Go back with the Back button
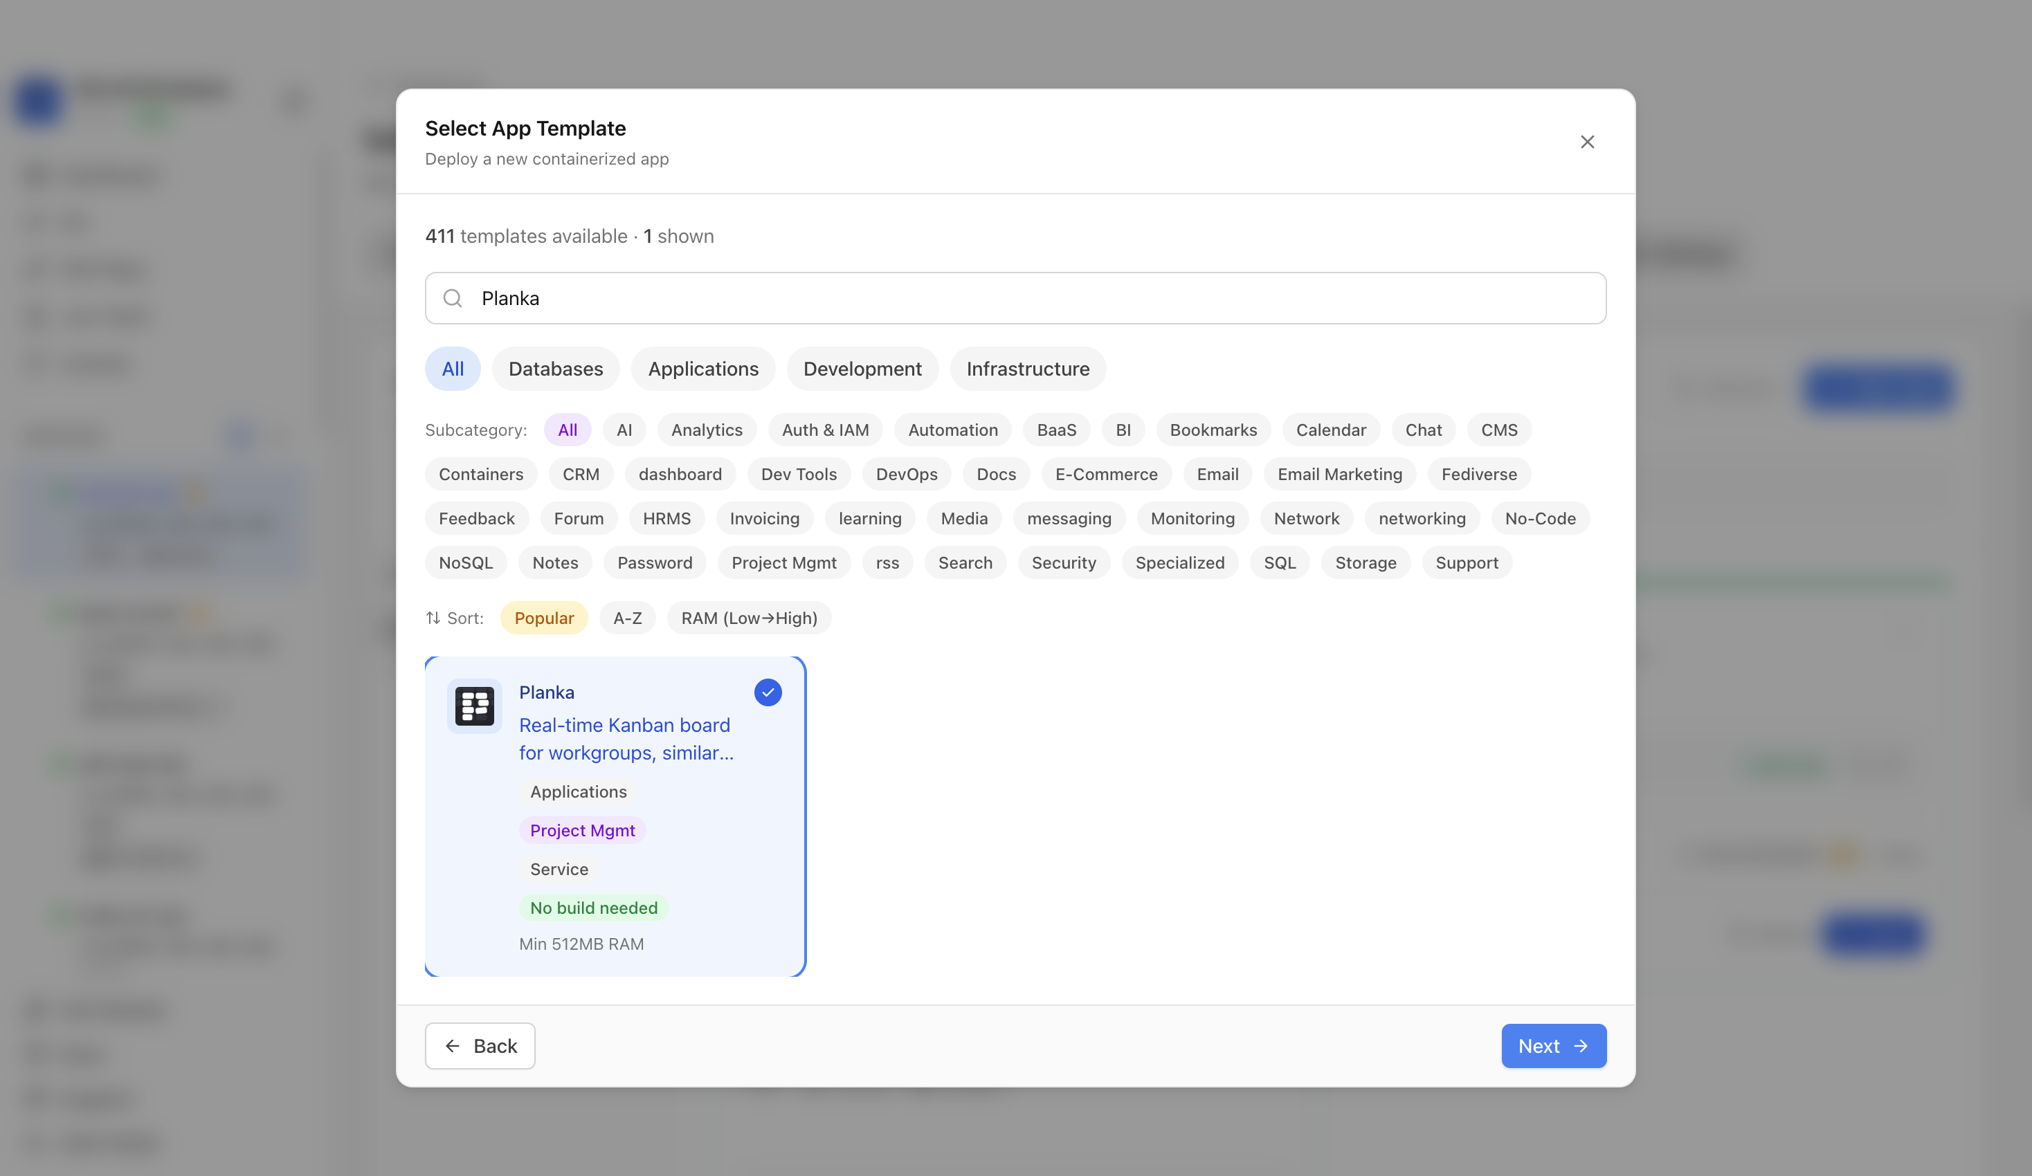 pyautogui.click(x=480, y=1046)
